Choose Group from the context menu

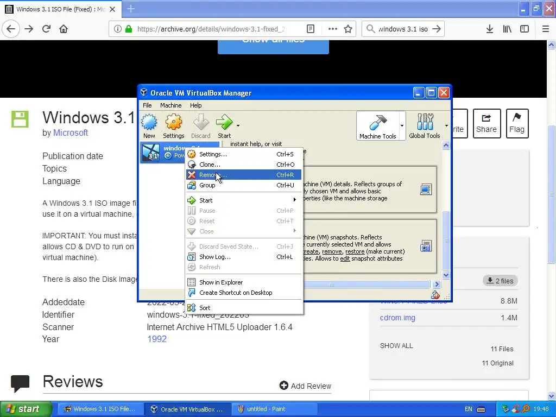244,185
